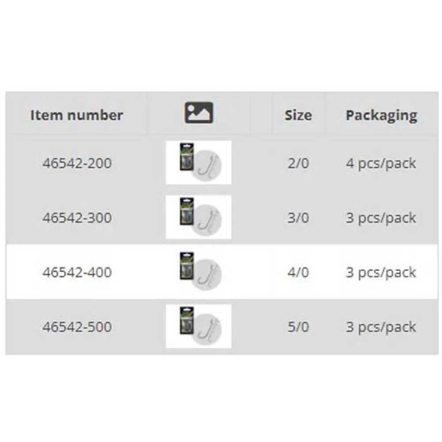
Task: Click packaging text in the highlighted 46542-400 row
Action: coord(381,272)
